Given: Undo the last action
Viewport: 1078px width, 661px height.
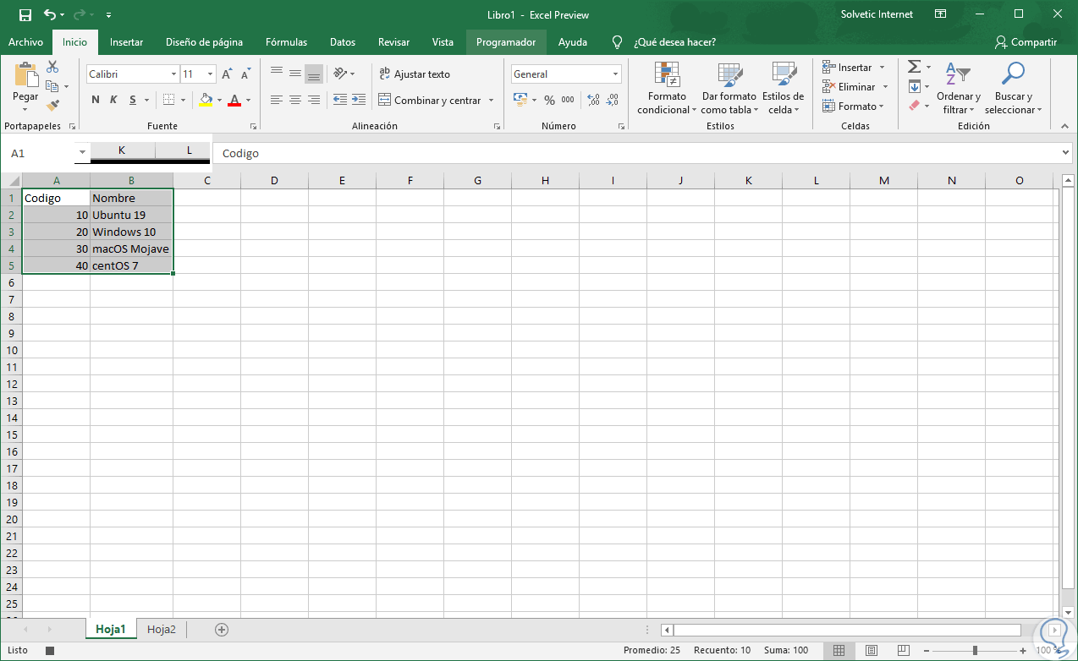Looking at the screenshot, I should coord(50,14).
